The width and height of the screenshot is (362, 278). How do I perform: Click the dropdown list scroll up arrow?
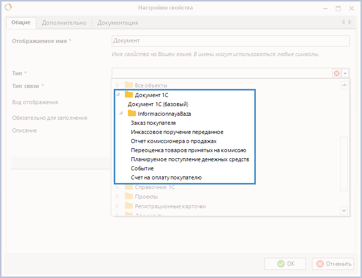pos(344,85)
